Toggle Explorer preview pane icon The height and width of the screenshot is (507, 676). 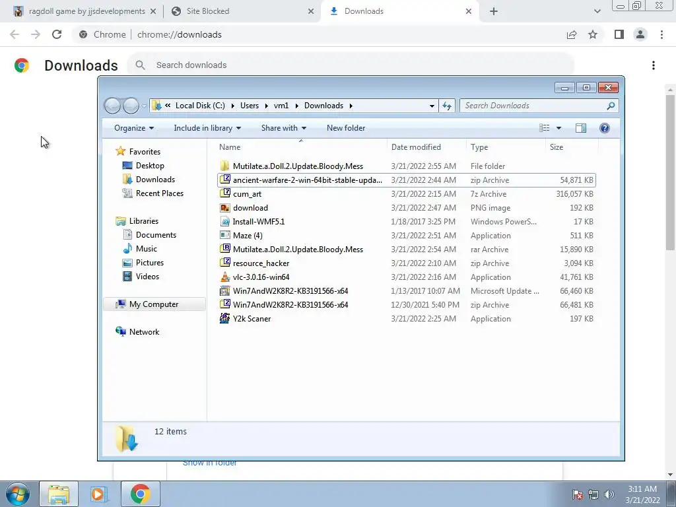pyautogui.click(x=581, y=128)
